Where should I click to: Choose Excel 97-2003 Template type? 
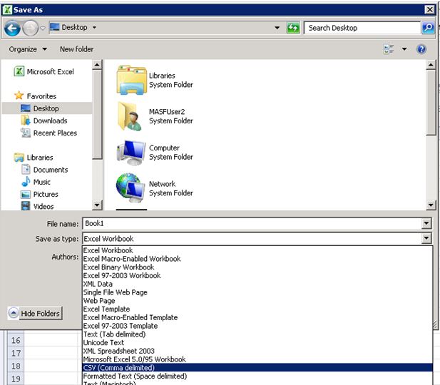[x=257, y=326]
